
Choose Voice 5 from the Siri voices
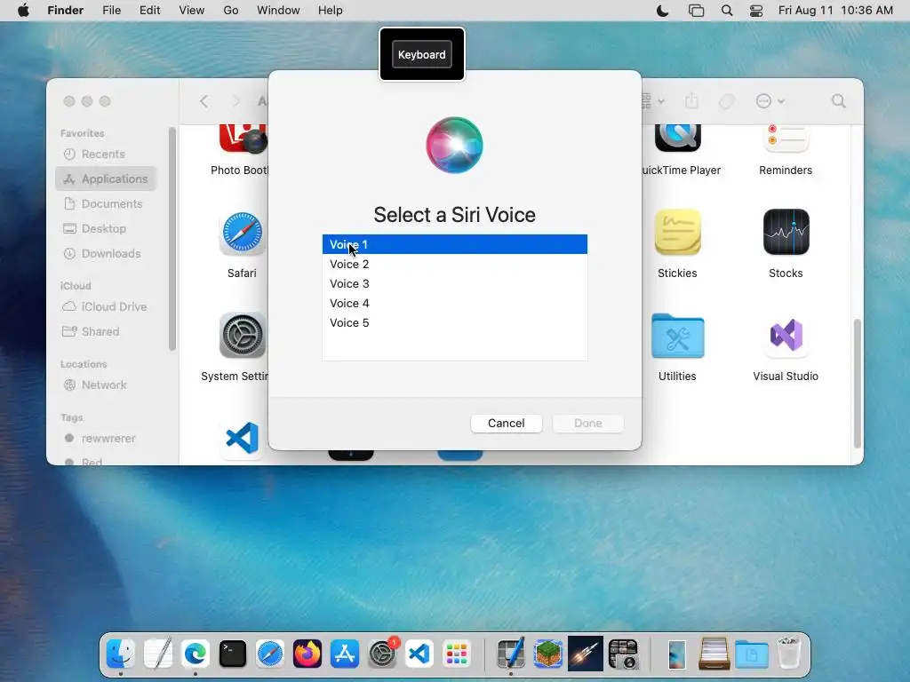click(454, 323)
